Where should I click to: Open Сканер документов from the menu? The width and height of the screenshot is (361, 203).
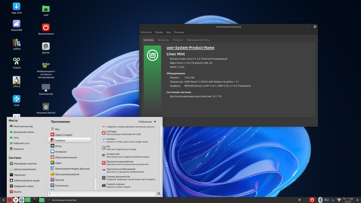point(129,178)
